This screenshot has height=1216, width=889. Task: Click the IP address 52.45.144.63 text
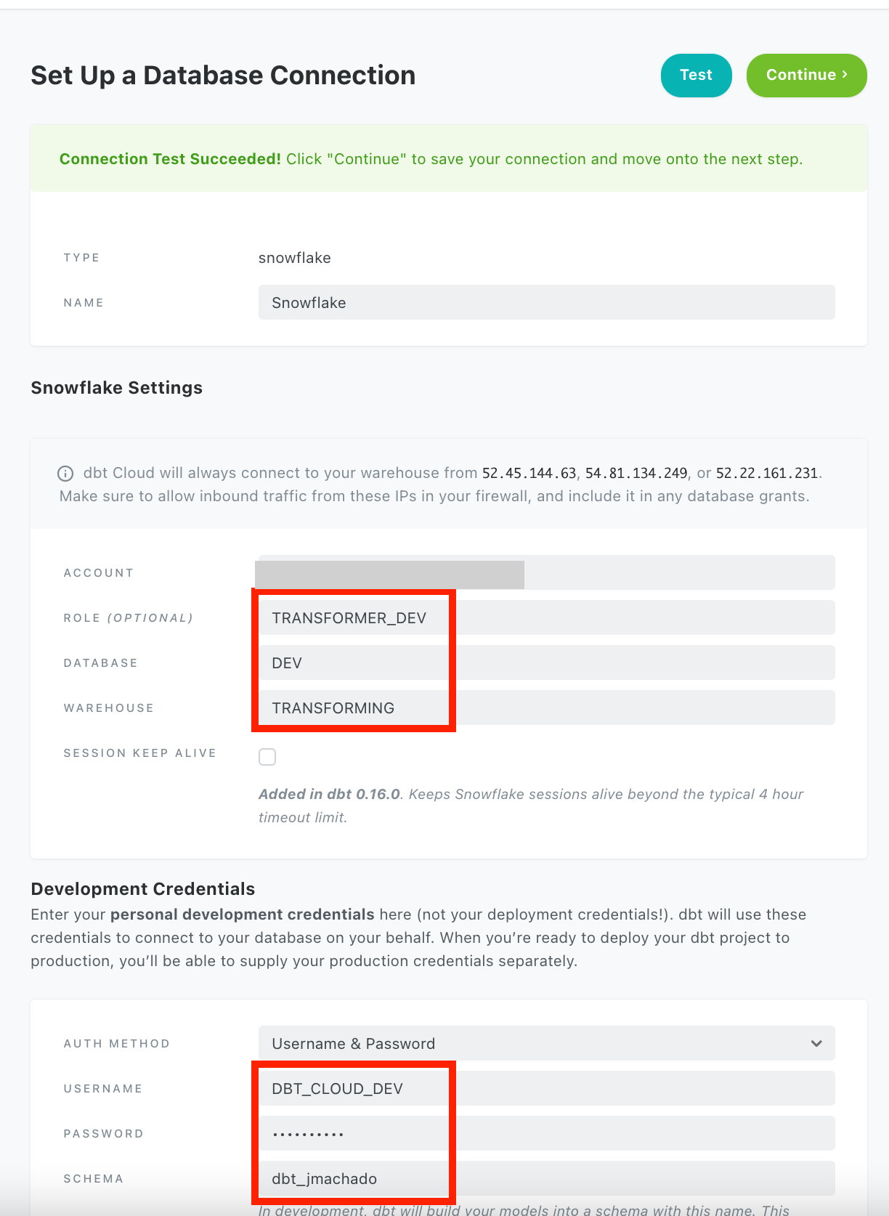click(529, 474)
